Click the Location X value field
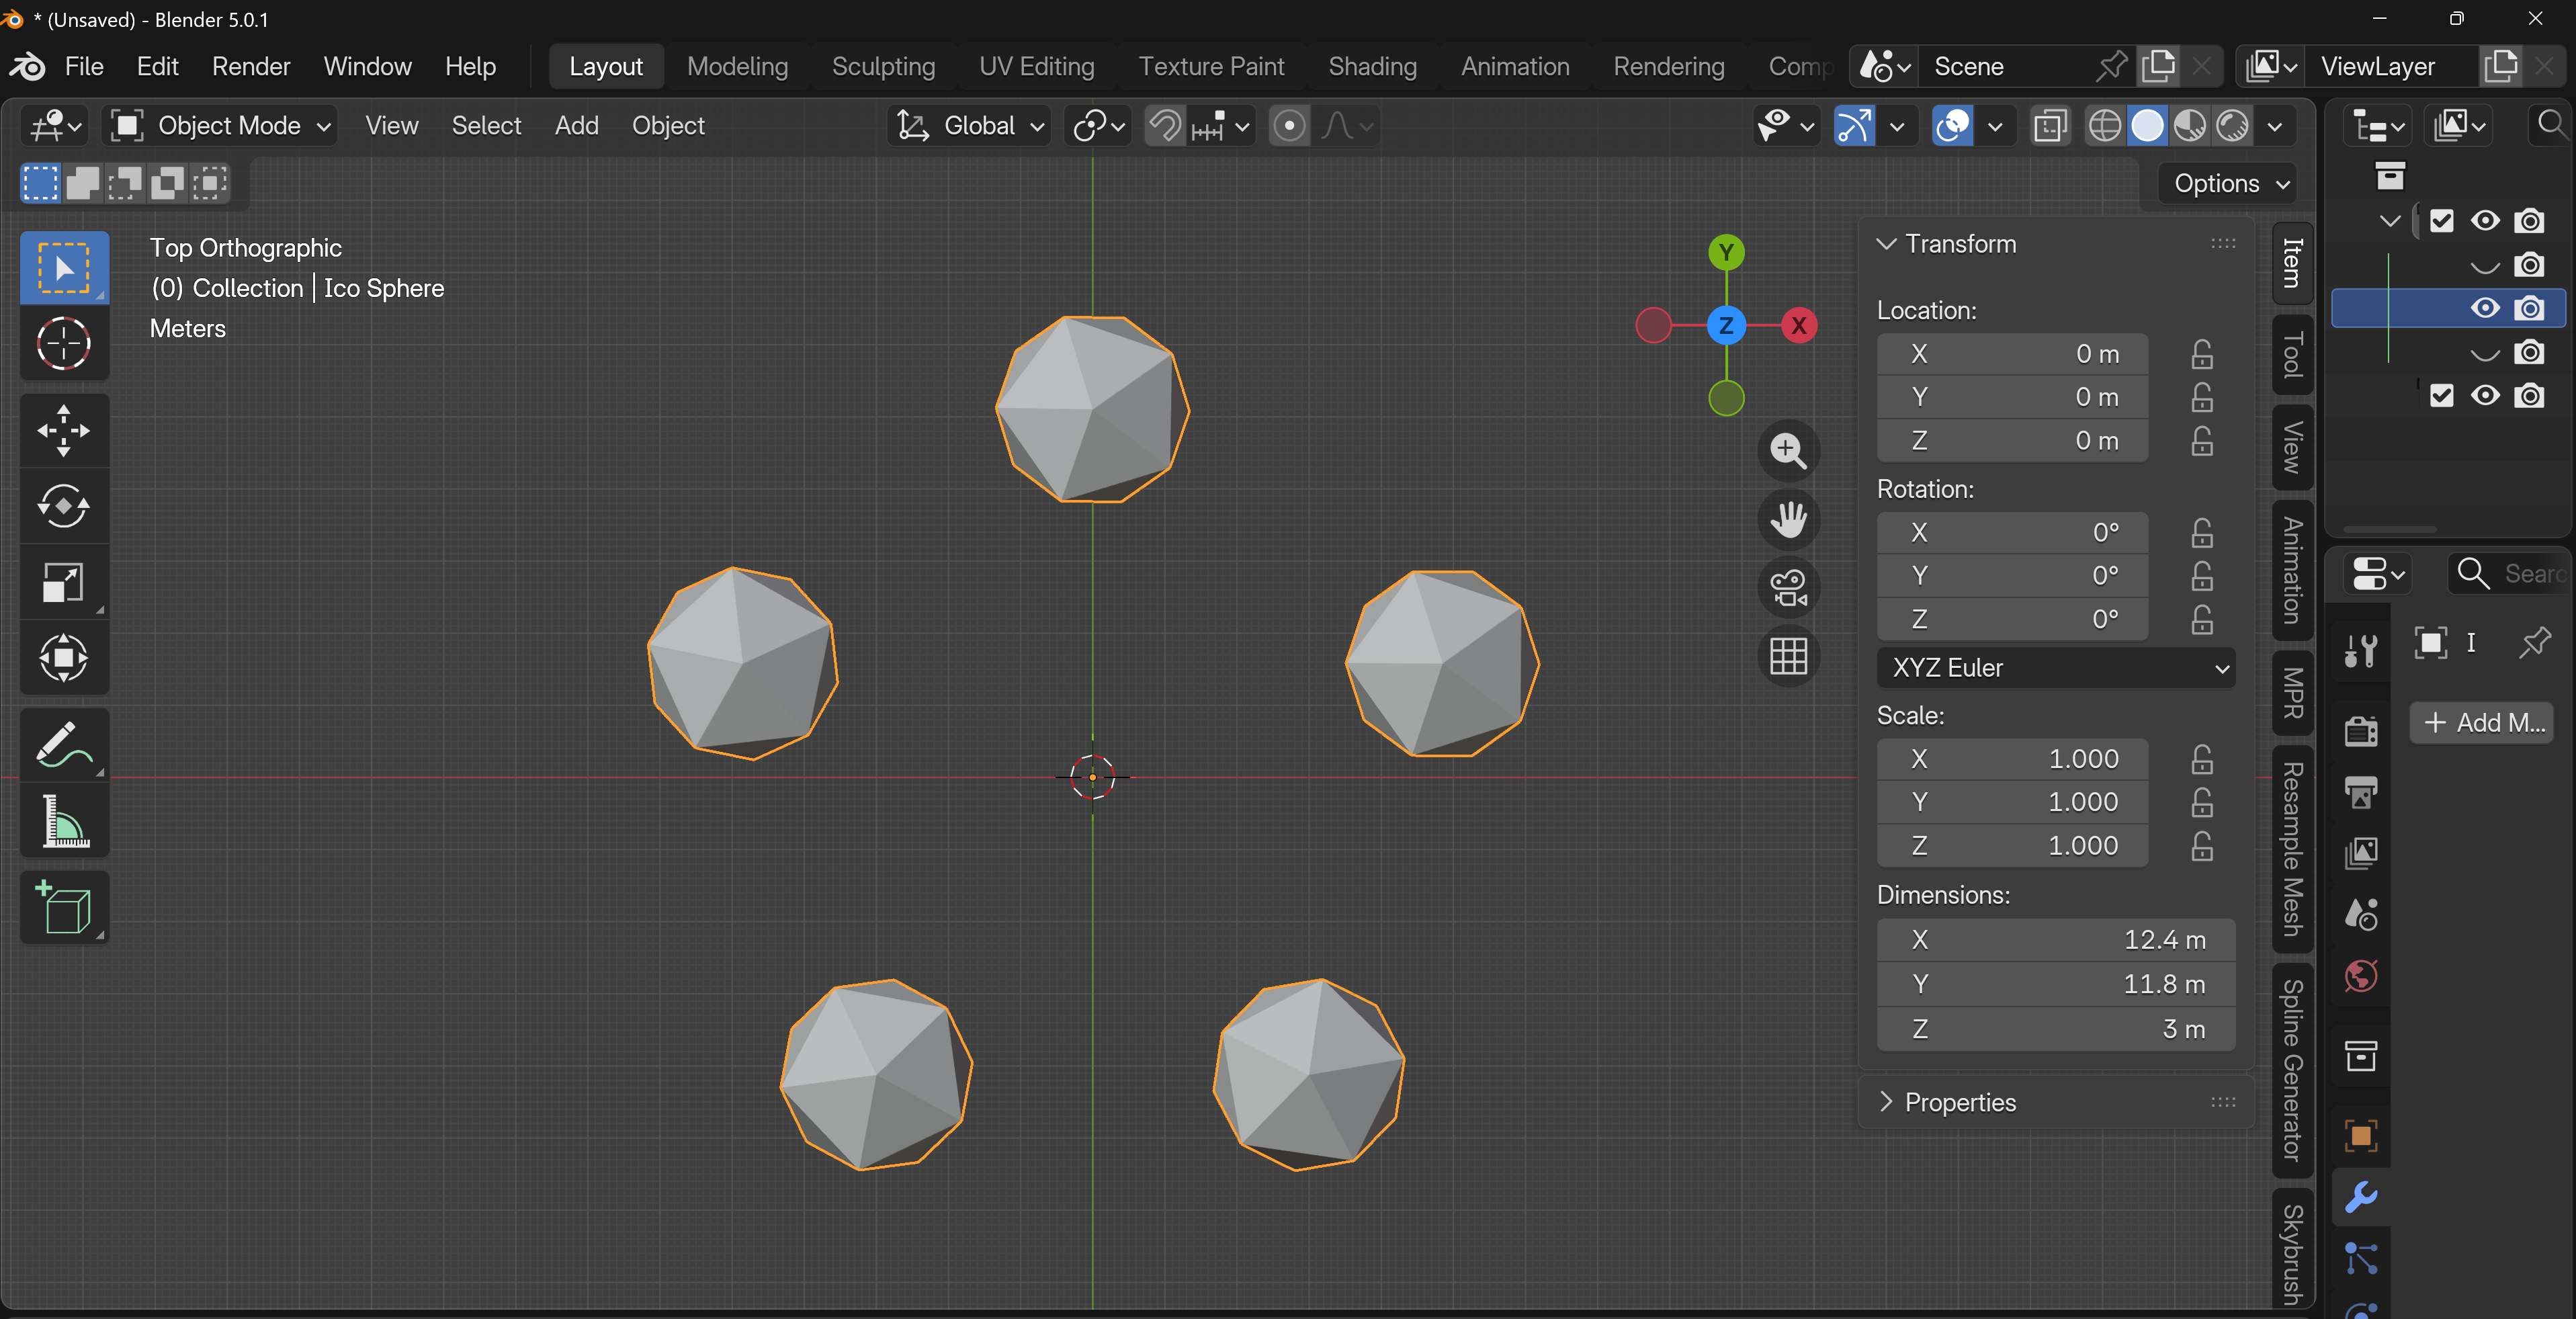Screen dimensions: 2576x1319 click(x=2012, y=354)
